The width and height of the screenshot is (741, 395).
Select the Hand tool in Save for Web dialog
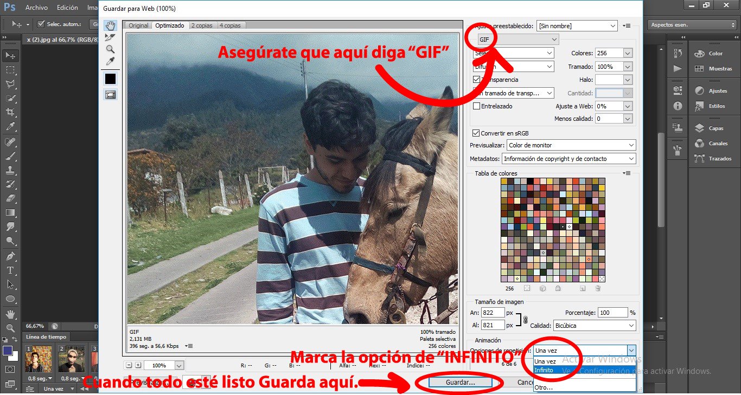pos(110,25)
